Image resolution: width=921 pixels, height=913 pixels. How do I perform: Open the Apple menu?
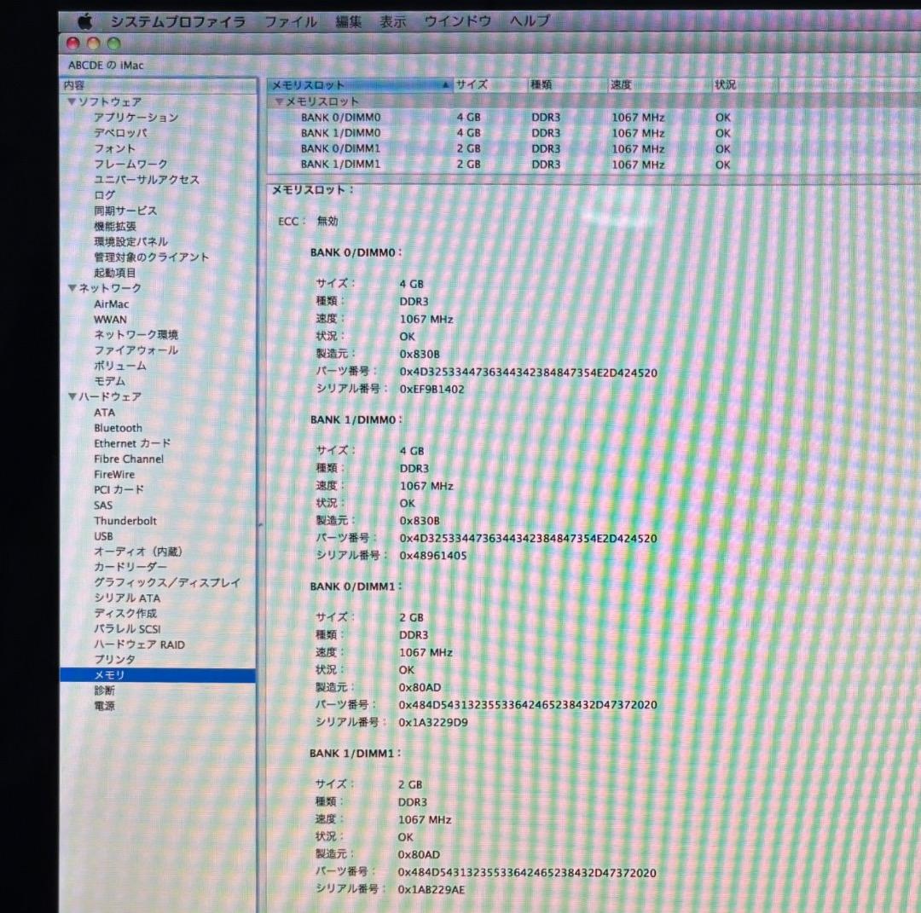[x=83, y=20]
